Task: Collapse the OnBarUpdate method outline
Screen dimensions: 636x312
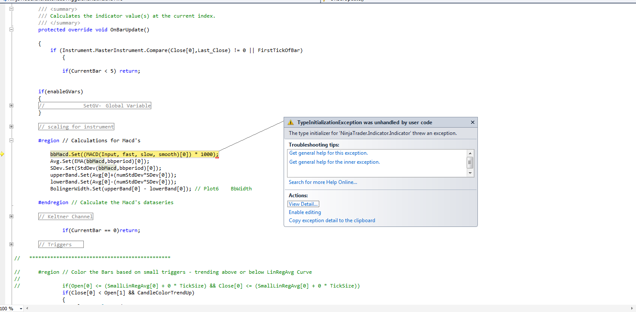Action: click(x=11, y=30)
